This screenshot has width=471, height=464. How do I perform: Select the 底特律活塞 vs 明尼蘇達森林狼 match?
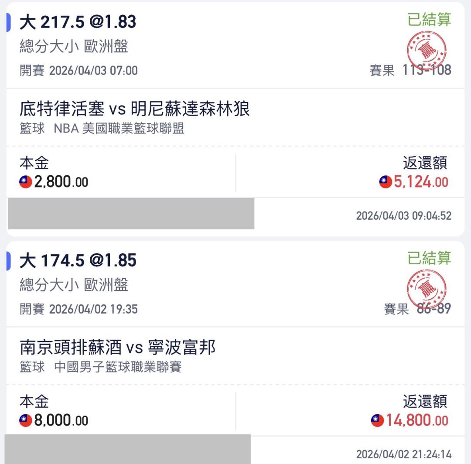pyautogui.click(x=134, y=109)
